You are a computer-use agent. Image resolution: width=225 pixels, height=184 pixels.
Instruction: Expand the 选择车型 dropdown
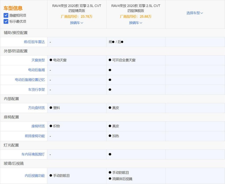click(195, 13)
